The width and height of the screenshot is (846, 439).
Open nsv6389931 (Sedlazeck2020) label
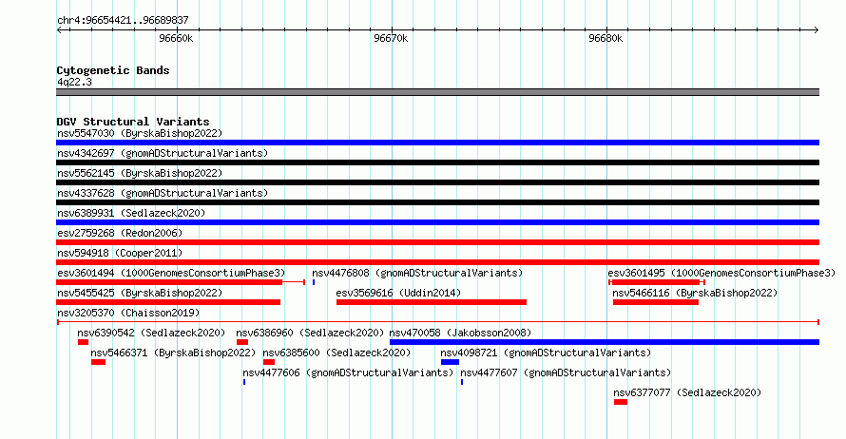tap(131, 213)
